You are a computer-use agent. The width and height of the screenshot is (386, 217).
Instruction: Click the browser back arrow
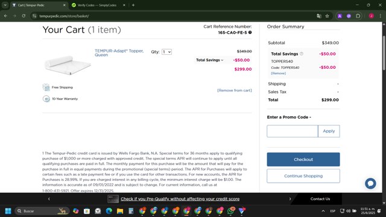point(5,16)
